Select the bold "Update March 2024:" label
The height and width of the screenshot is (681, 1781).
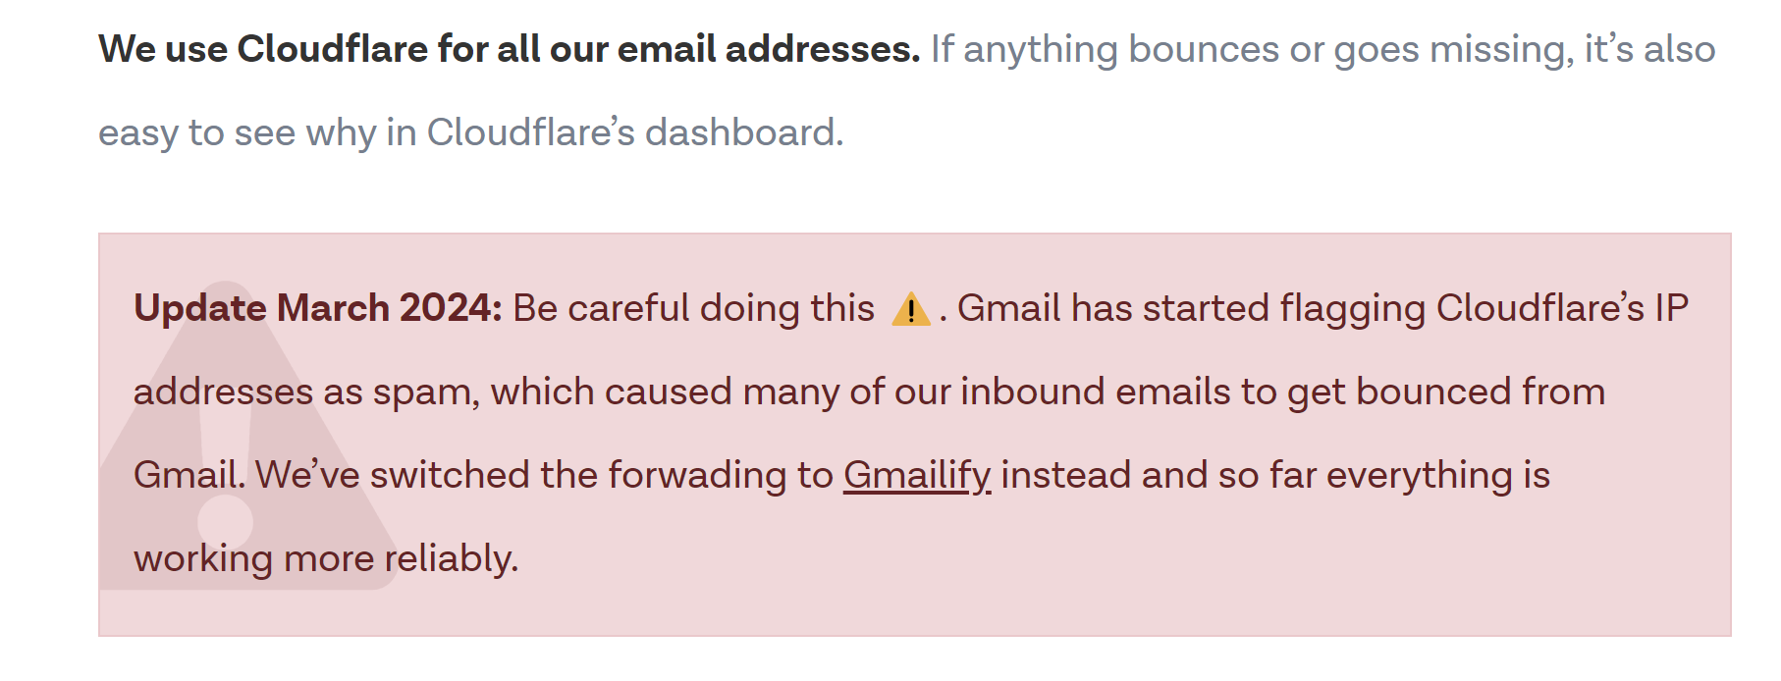[x=318, y=308]
